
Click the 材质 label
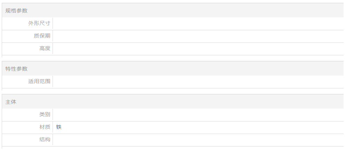tap(45, 127)
